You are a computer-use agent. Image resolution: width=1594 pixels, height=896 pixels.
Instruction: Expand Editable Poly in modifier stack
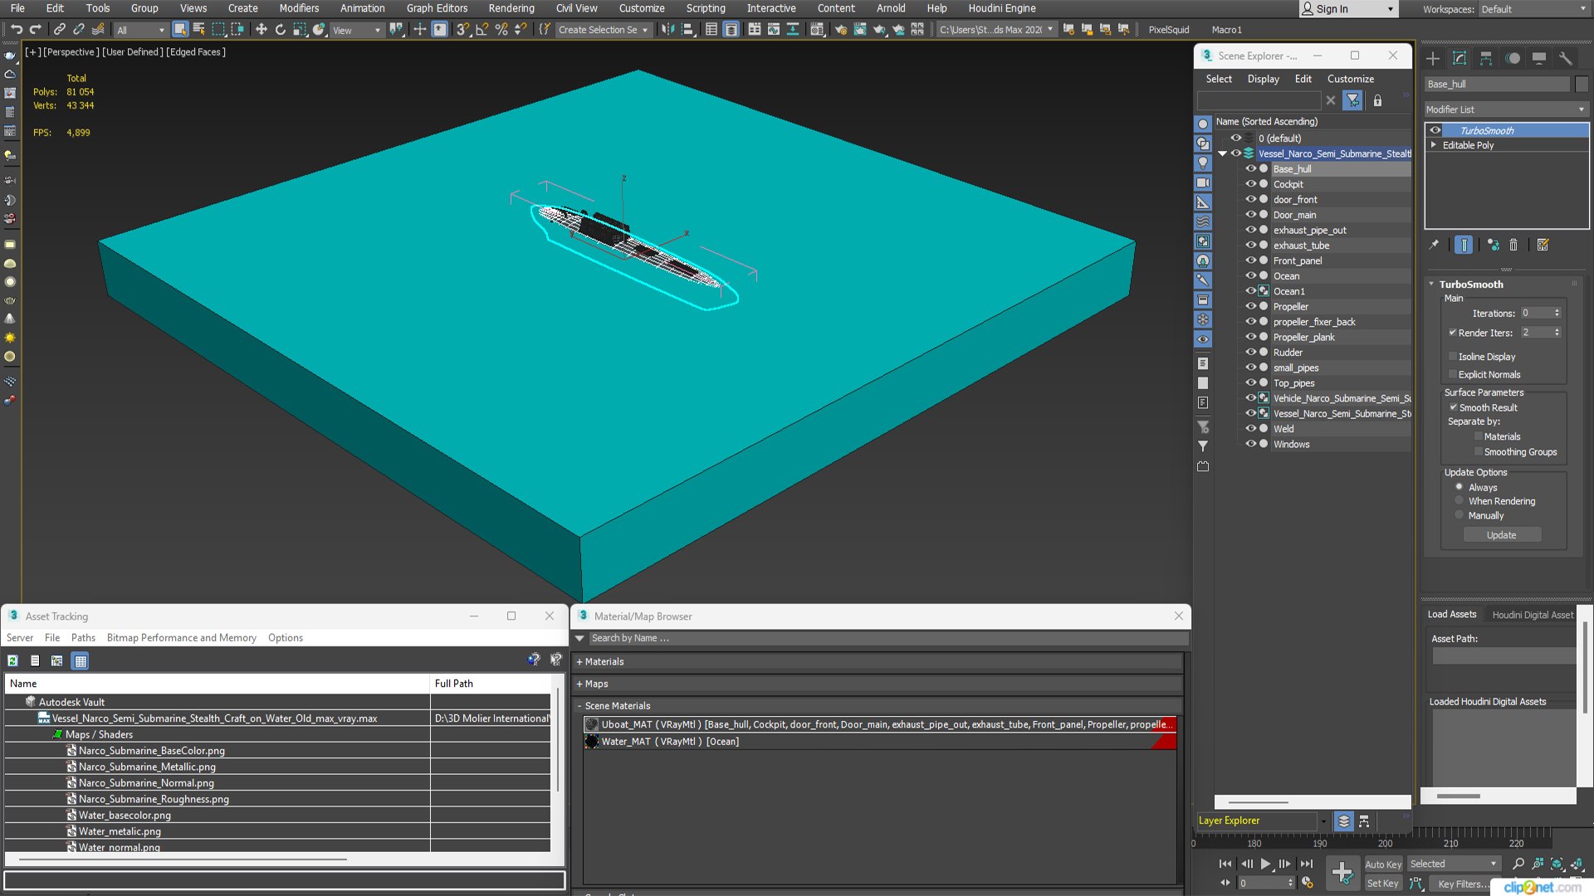point(1434,144)
